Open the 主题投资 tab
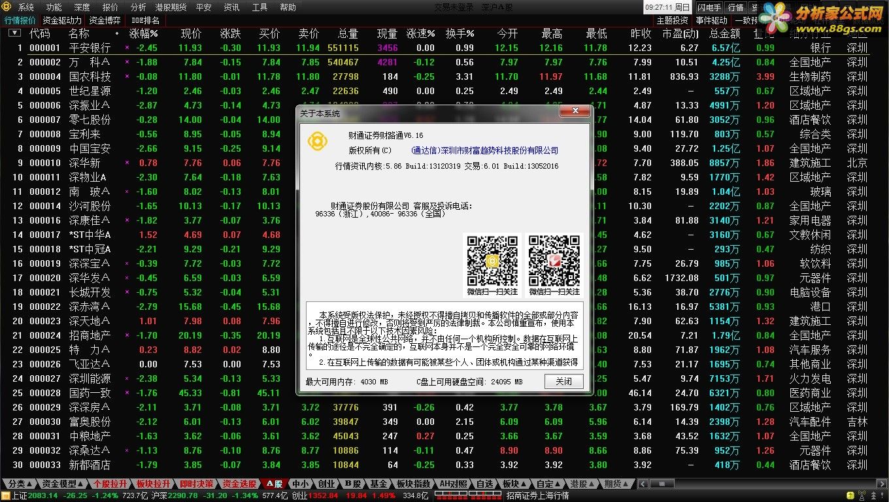This screenshot has width=889, height=502. pyautogui.click(x=673, y=20)
